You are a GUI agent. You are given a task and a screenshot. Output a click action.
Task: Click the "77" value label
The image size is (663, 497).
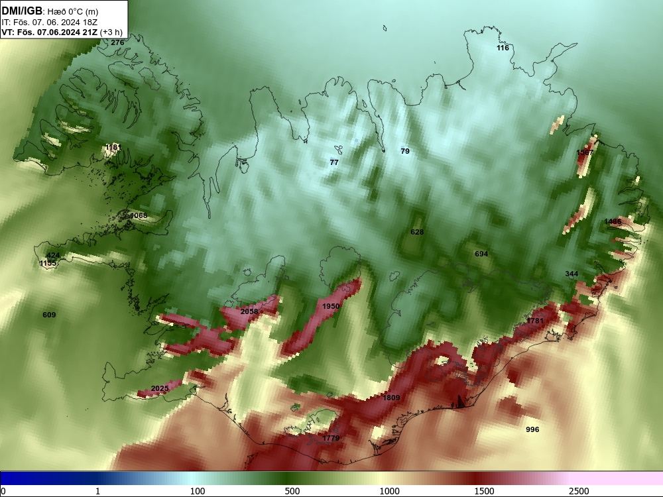click(334, 162)
